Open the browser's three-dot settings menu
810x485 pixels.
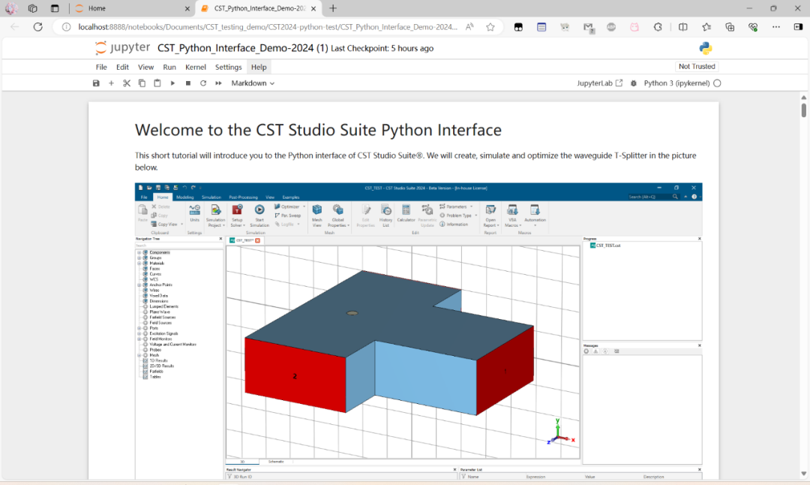tap(776, 27)
